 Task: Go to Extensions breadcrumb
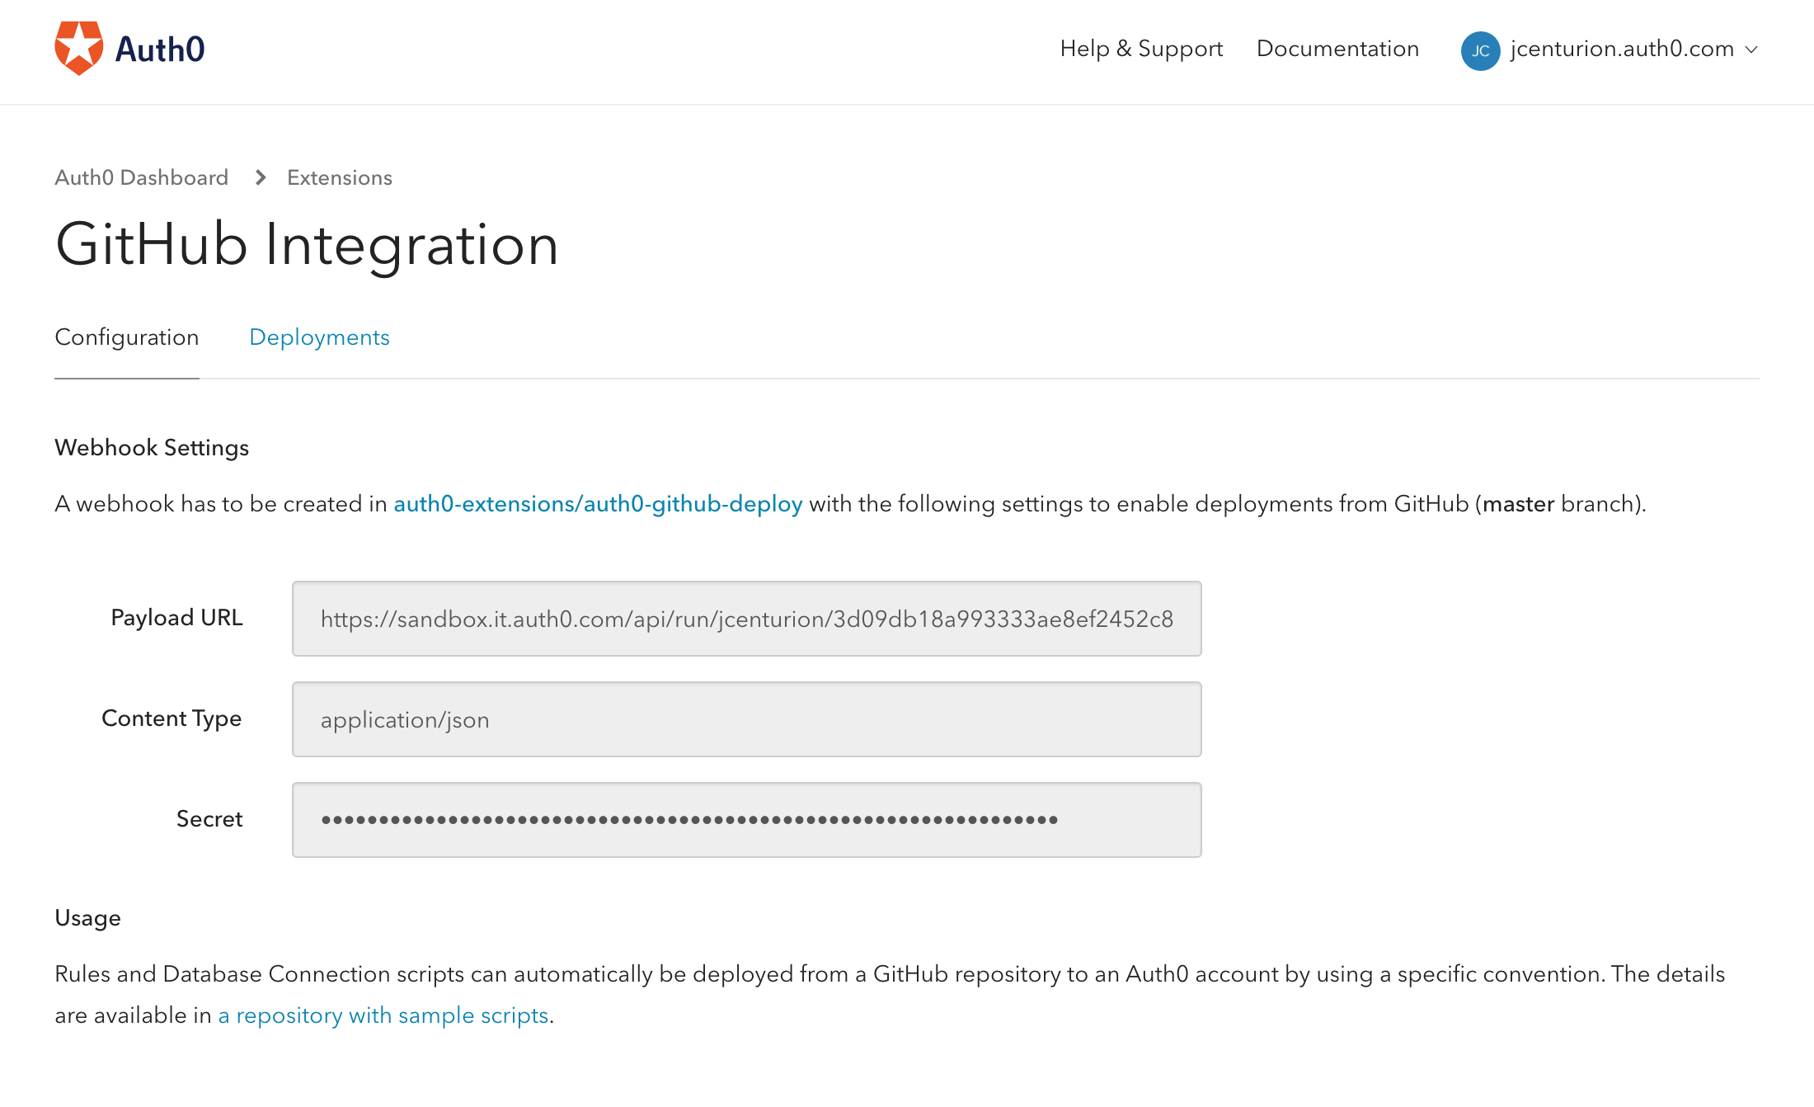[340, 177]
